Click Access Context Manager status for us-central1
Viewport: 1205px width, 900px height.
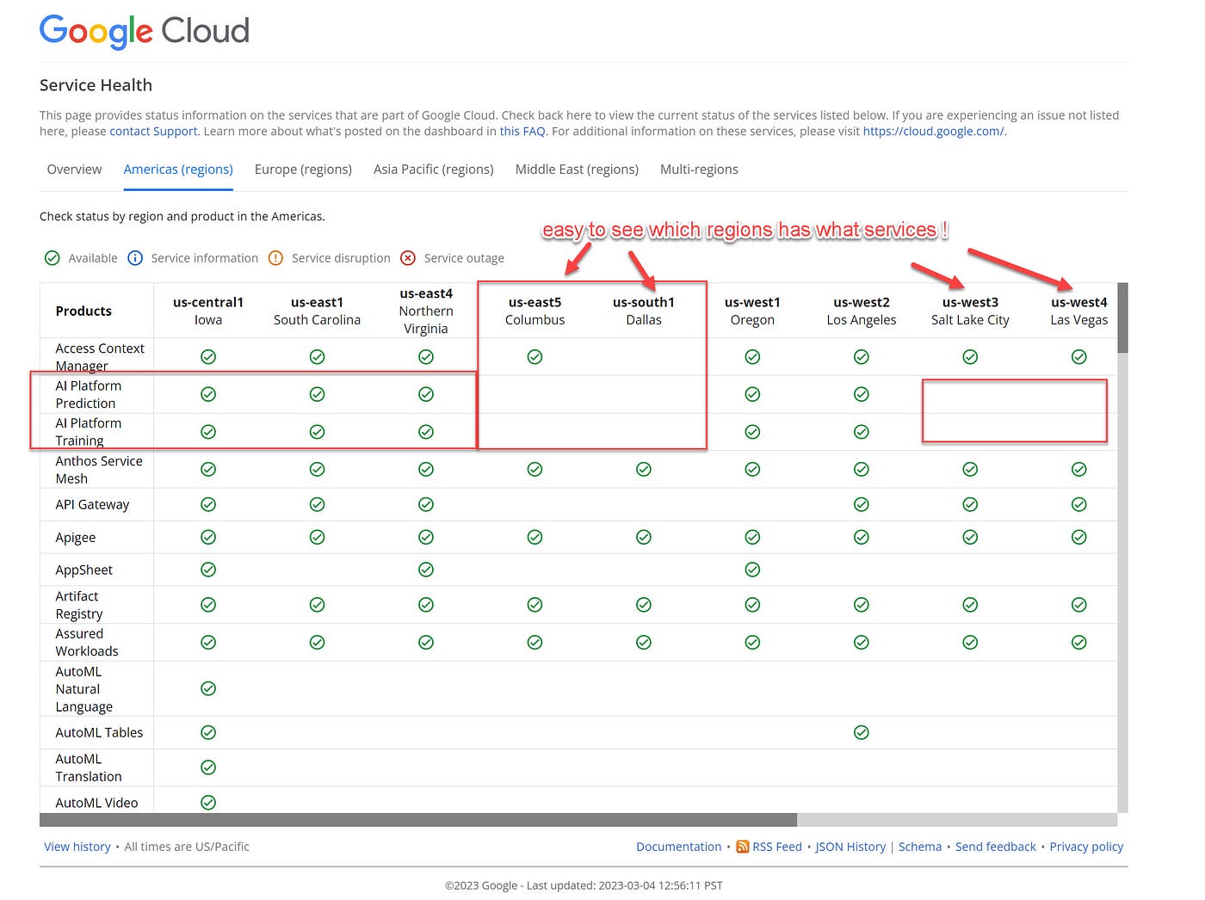tap(208, 357)
